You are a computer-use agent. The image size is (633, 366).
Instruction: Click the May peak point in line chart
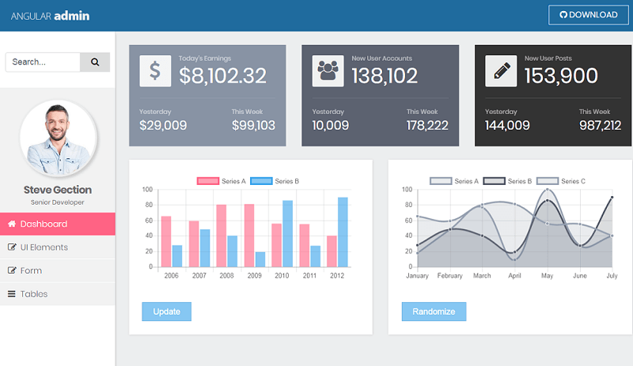tap(547, 189)
